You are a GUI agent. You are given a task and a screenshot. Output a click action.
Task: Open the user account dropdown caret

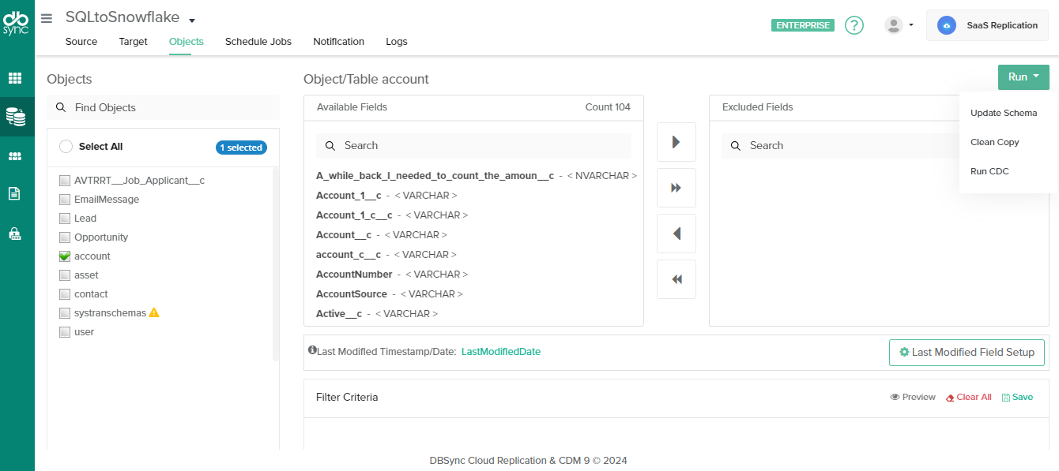pos(910,25)
